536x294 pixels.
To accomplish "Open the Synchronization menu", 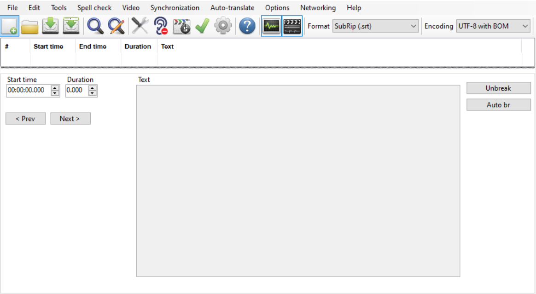I will [x=175, y=7].
